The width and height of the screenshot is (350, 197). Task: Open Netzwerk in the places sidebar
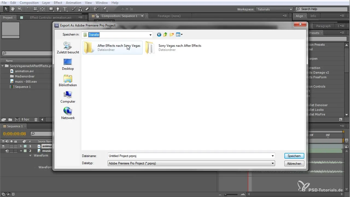(68, 114)
